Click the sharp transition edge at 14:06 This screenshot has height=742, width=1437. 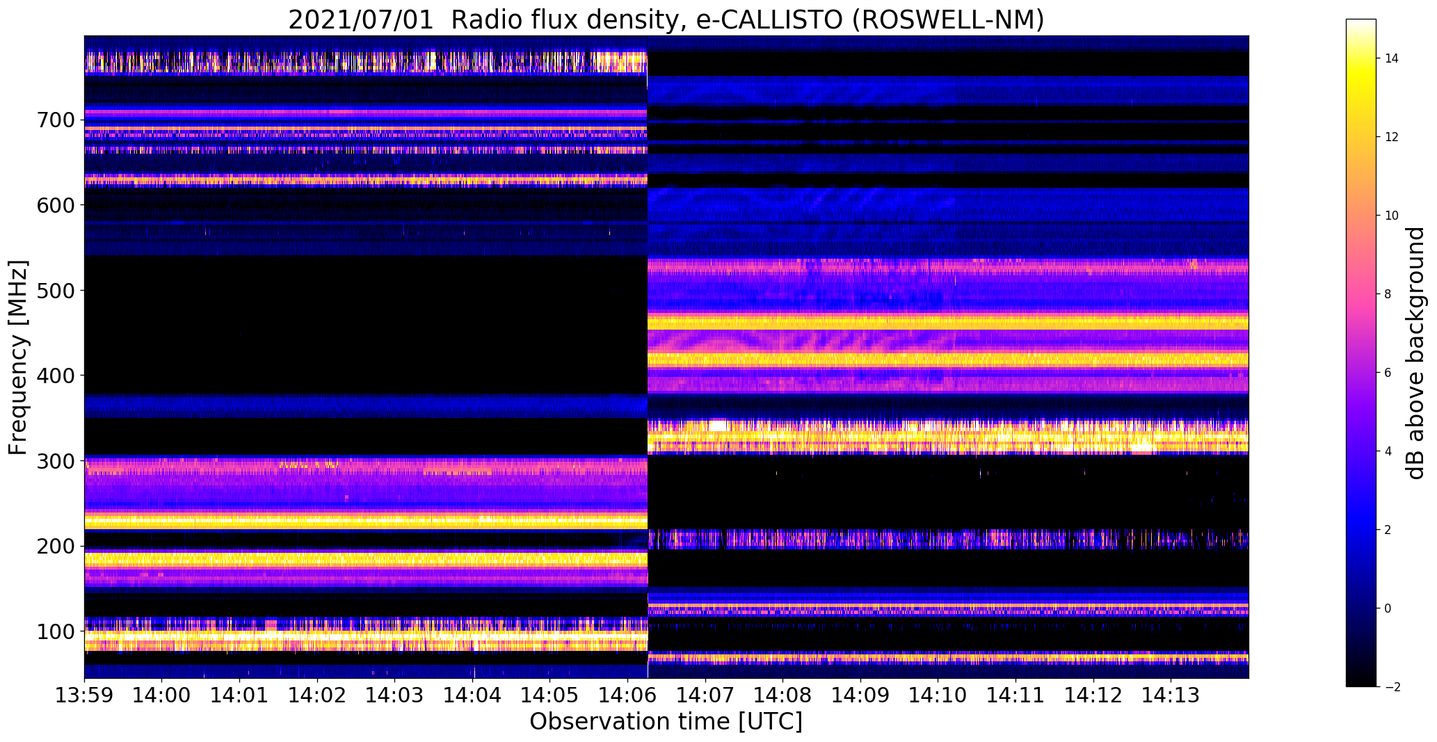[648, 357]
